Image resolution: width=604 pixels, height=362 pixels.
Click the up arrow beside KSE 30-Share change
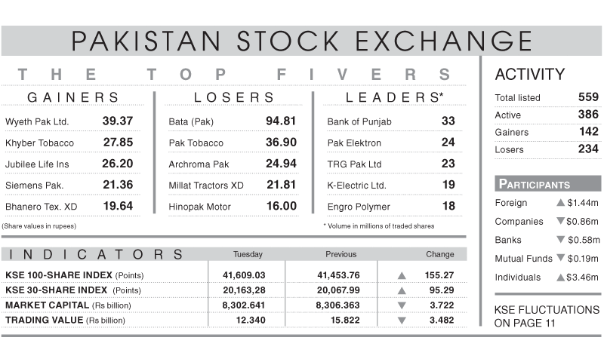point(402,290)
